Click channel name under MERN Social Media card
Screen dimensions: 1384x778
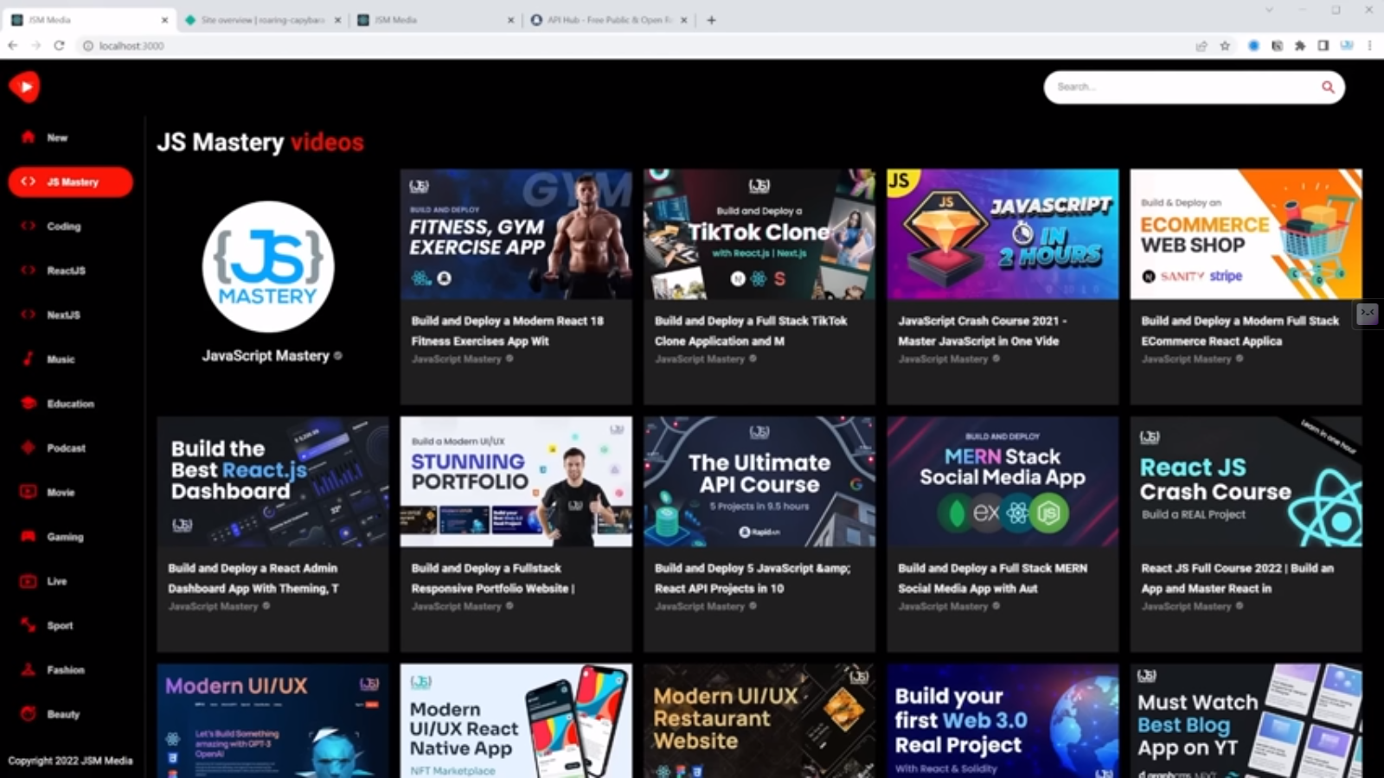point(943,606)
